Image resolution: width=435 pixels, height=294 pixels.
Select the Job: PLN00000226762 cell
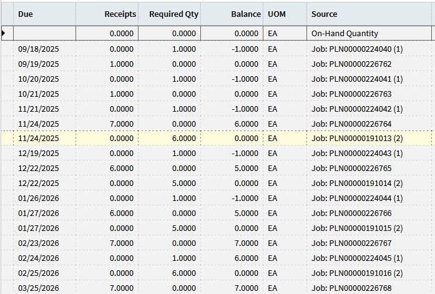(x=369, y=64)
